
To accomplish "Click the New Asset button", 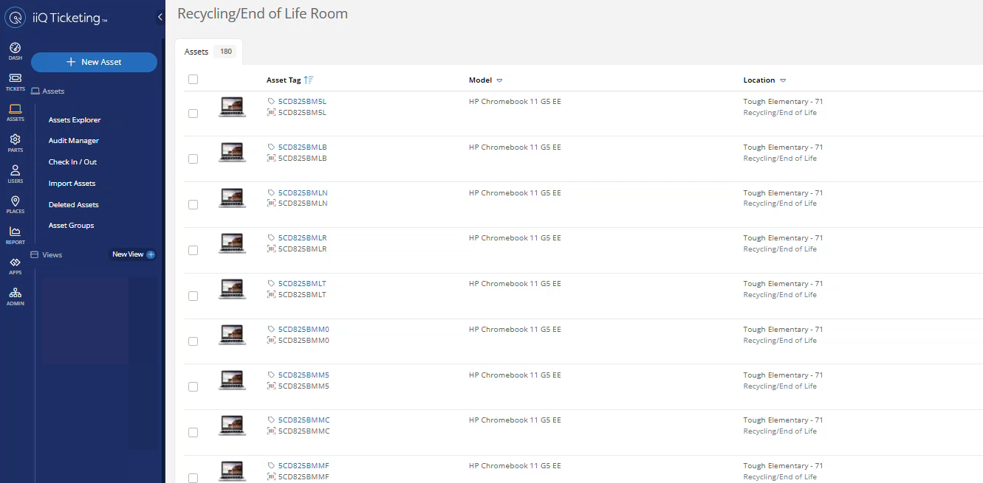I will pos(94,62).
